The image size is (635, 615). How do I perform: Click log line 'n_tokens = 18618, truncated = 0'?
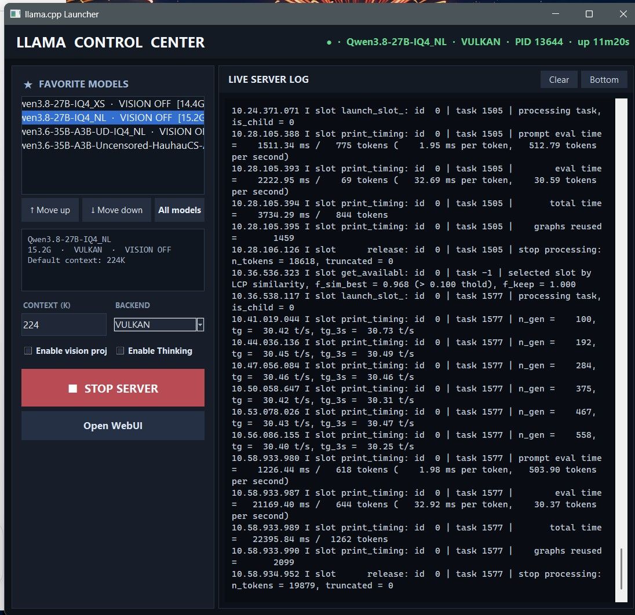[312, 261]
